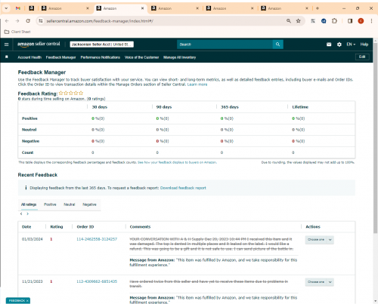Switch to the Positive ratings tab

(x=50, y=204)
